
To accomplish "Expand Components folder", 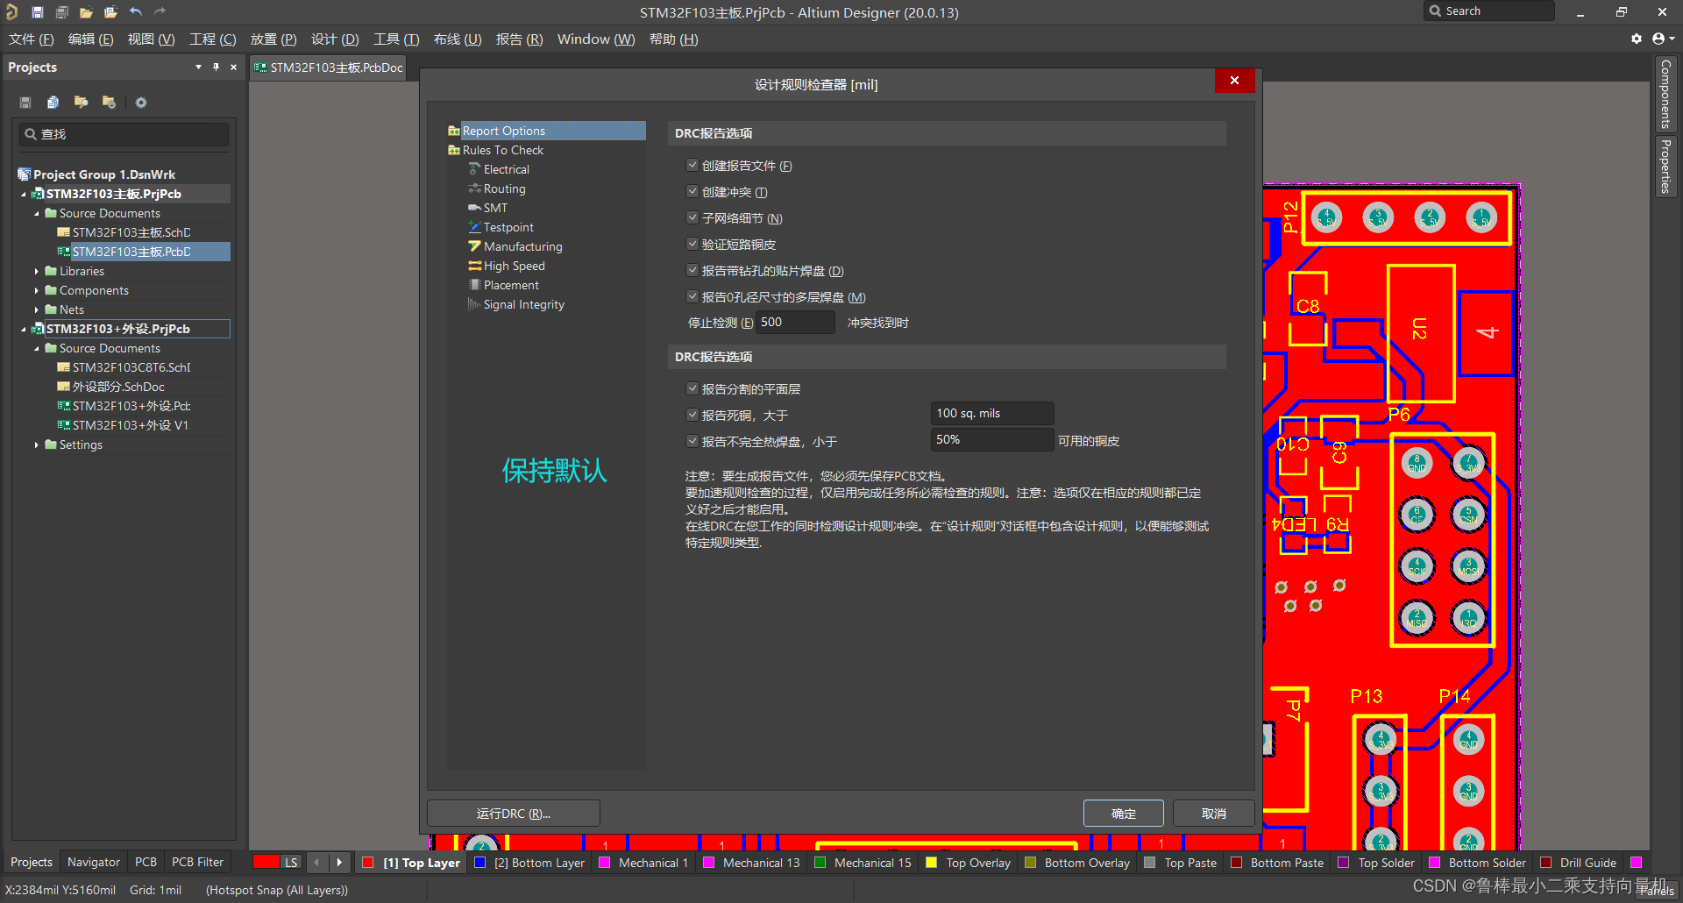I will tap(37, 291).
